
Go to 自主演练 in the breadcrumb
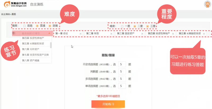(5, 14)
